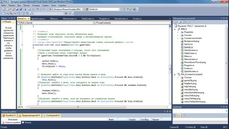Click the New Project toolbar icon
The width and height of the screenshot is (229, 129).
click(4, 9)
